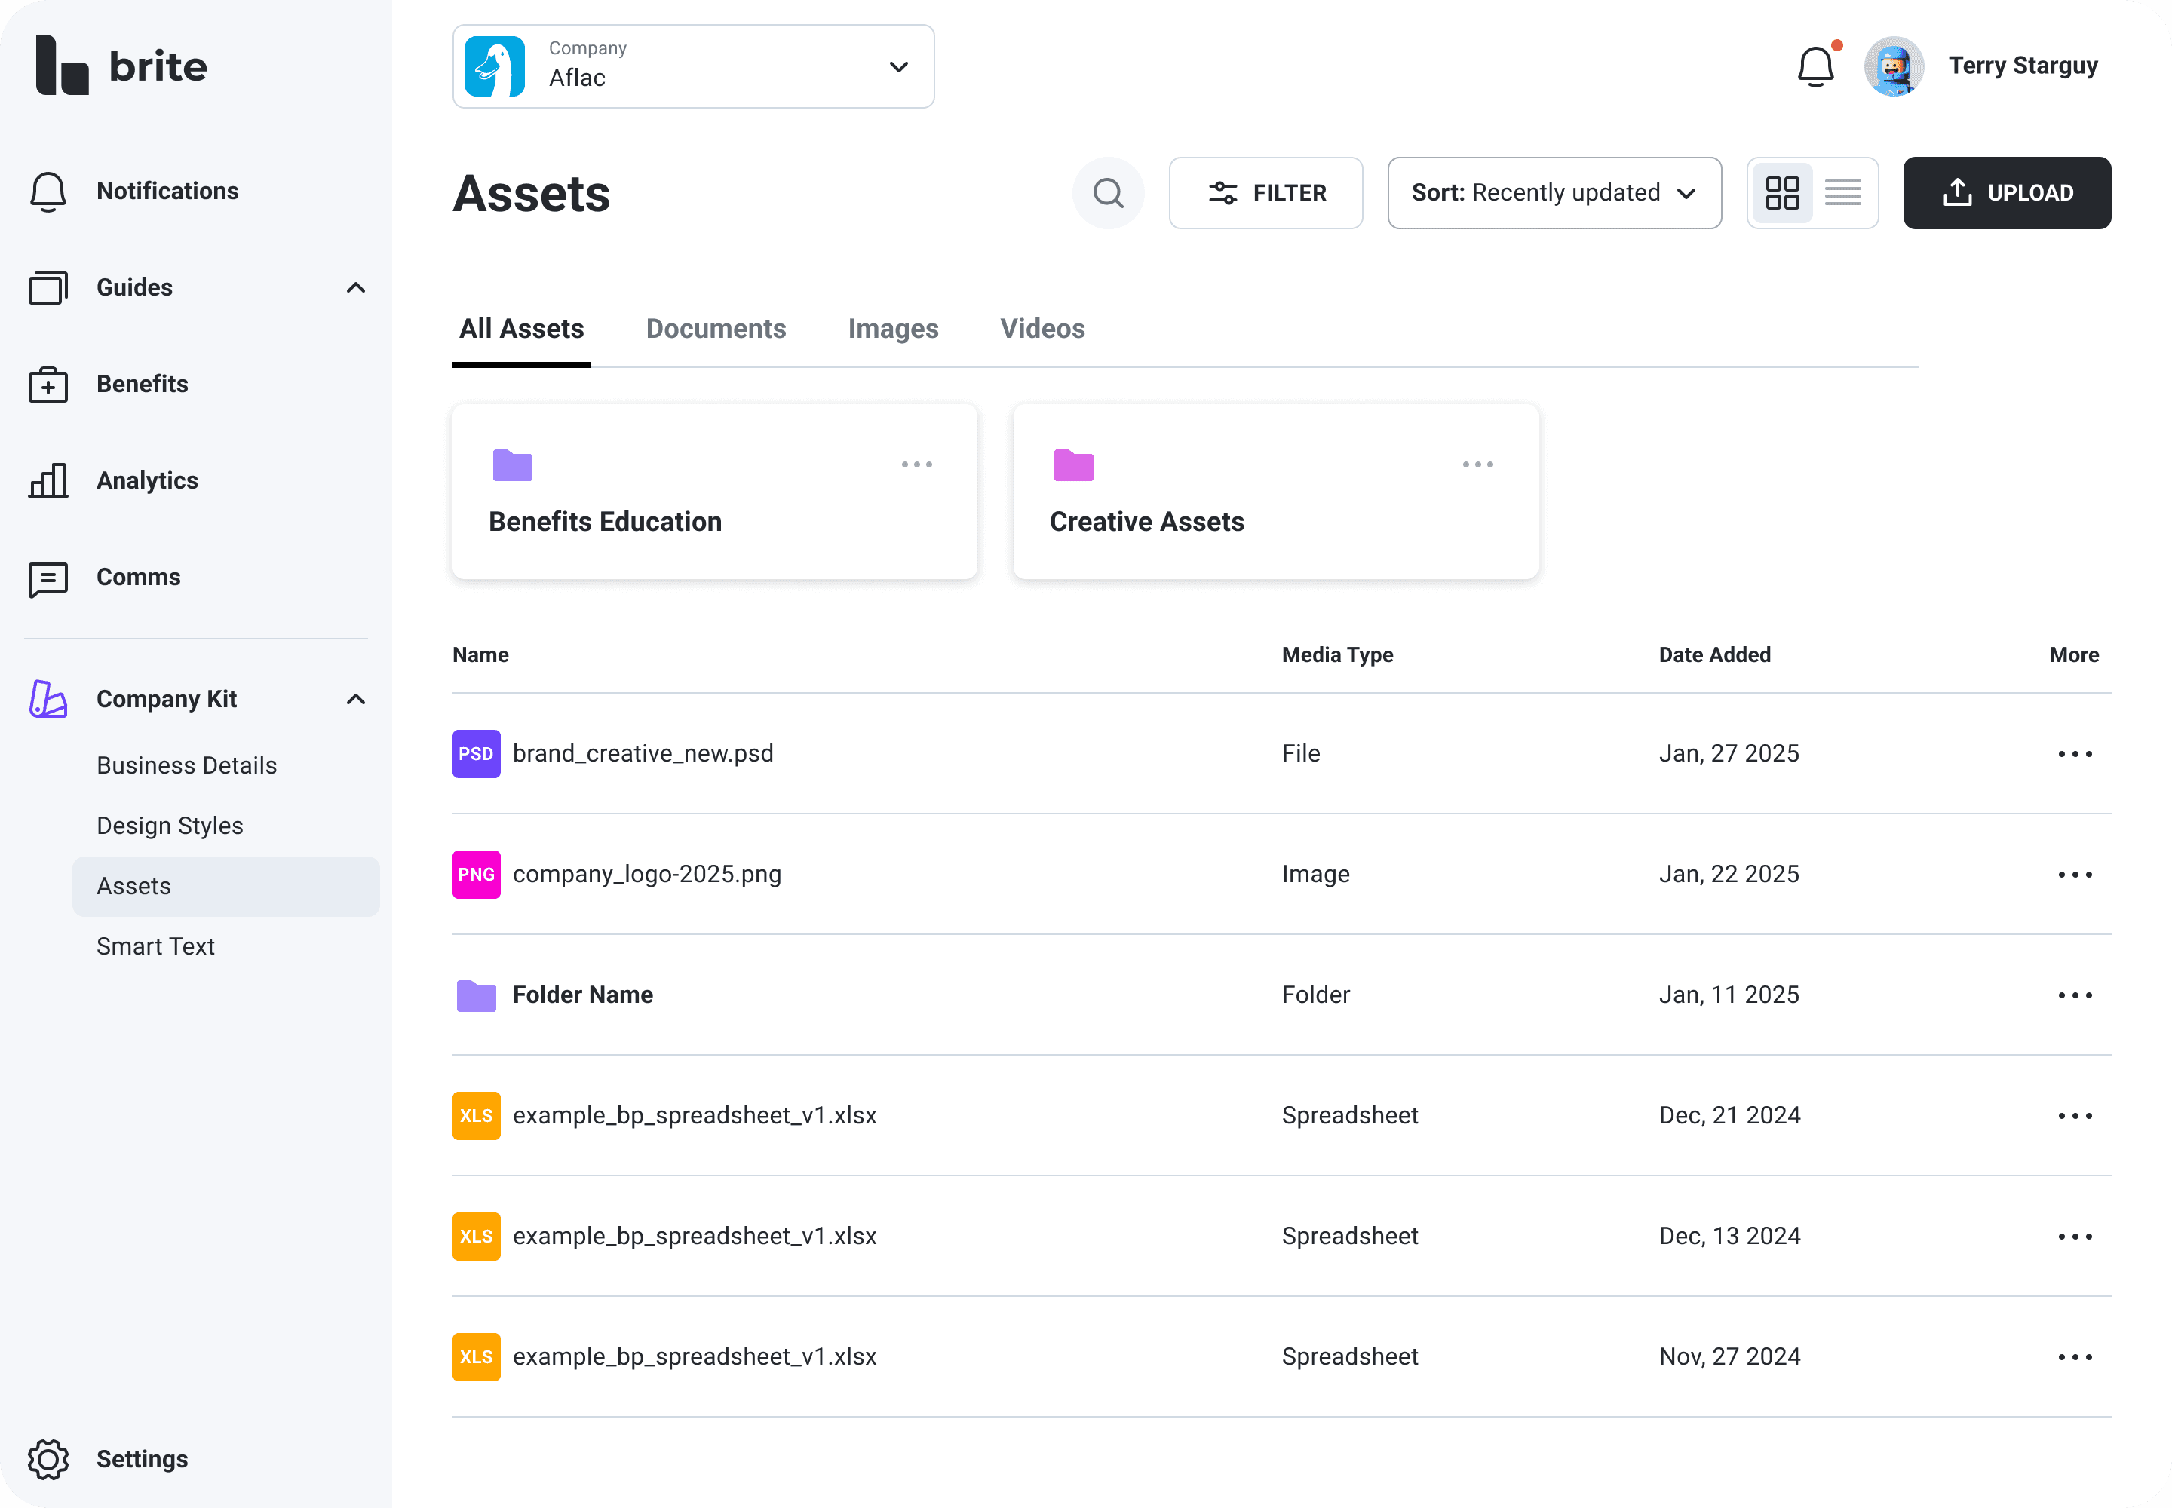Click Terry Starguy's profile avatar
Image resolution: width=2172 pixels, height=1508 pixels.
point(1893,67)
